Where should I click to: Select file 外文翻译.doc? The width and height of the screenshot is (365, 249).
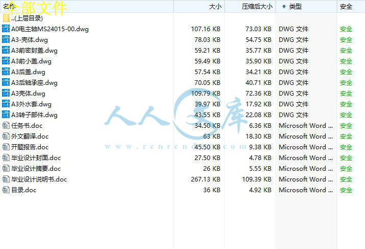pyautogui.click(x=30, y=136)
